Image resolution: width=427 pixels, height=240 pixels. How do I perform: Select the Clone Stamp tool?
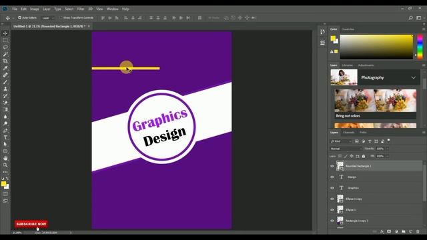5,89
